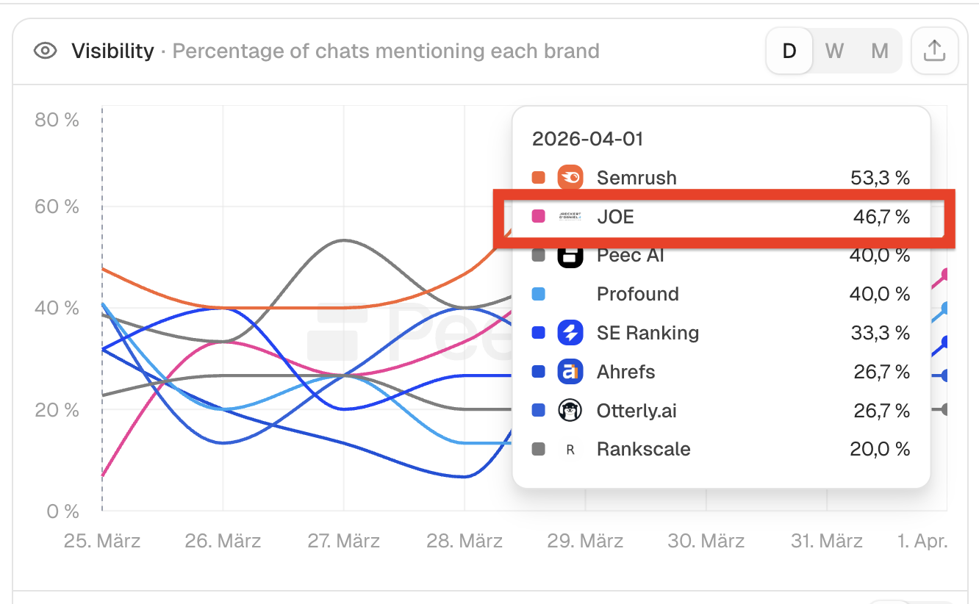This screenshot has height=604, width=979.
Task: Click the Semrush brand icon in the tooltip
Action: (569, 177)
